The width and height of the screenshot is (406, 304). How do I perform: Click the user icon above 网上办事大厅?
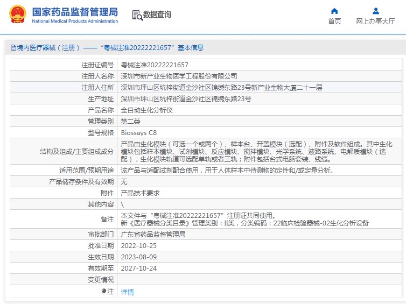(376, 11)
